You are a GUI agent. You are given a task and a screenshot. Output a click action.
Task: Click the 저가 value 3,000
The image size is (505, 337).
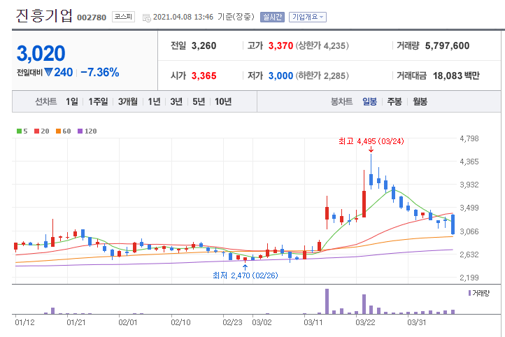[280, 76]
